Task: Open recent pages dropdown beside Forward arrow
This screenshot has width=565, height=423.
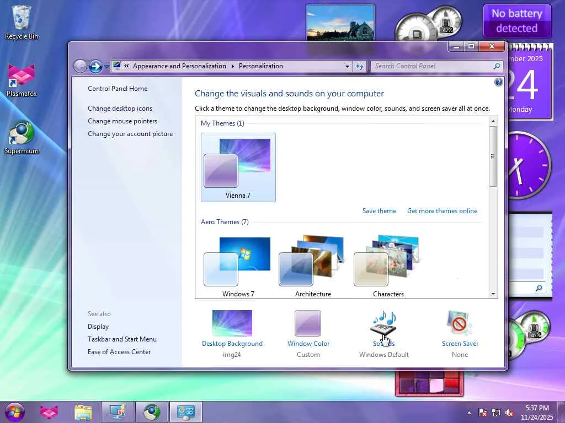Action: (x=106, y=67)
